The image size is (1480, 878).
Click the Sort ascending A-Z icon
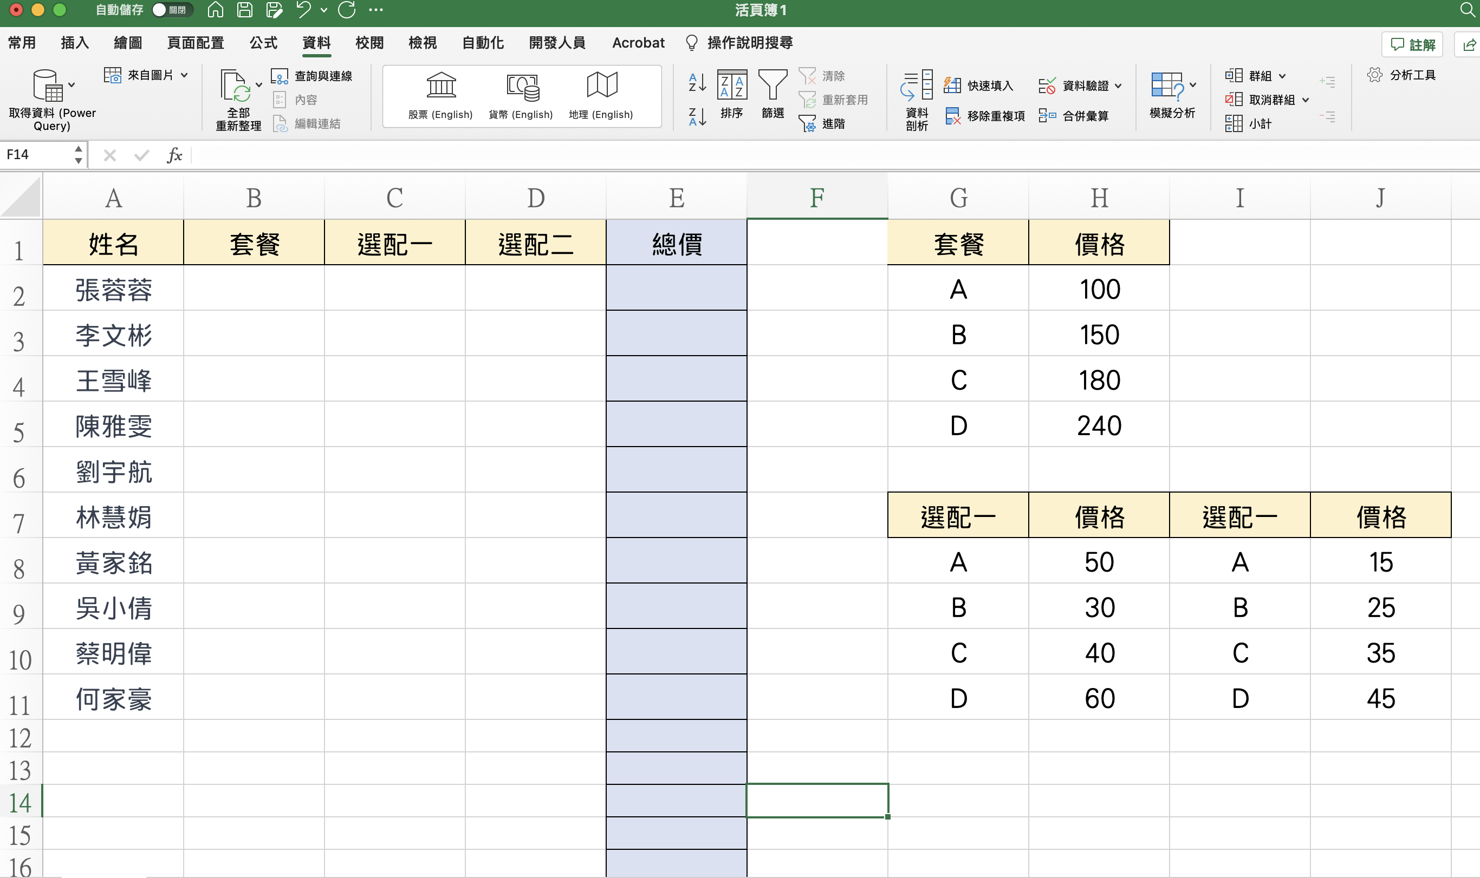click(x=697, y=82)
